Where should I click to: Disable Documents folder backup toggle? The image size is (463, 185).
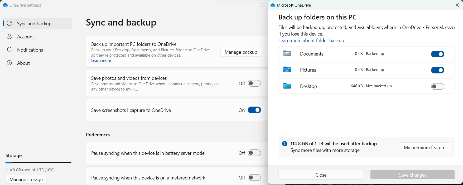(x=437, y=54)
